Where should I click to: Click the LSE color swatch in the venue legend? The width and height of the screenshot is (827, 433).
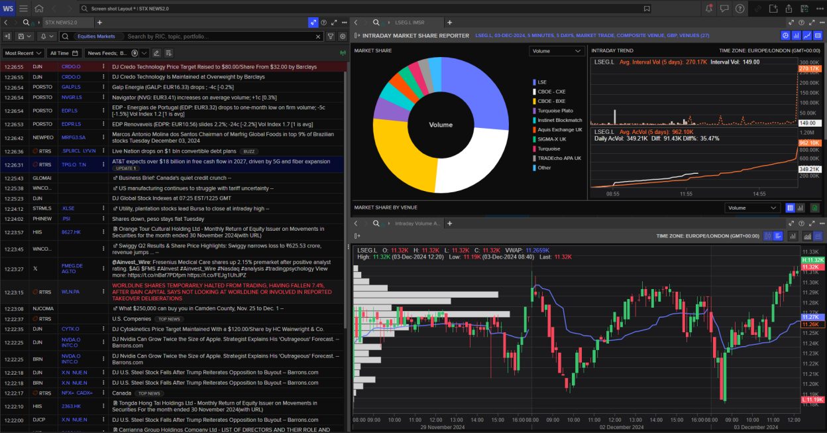(x=534, y=82)
